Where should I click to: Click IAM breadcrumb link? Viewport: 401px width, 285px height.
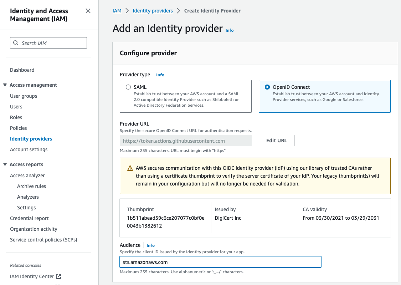click(x=117, y=11)
